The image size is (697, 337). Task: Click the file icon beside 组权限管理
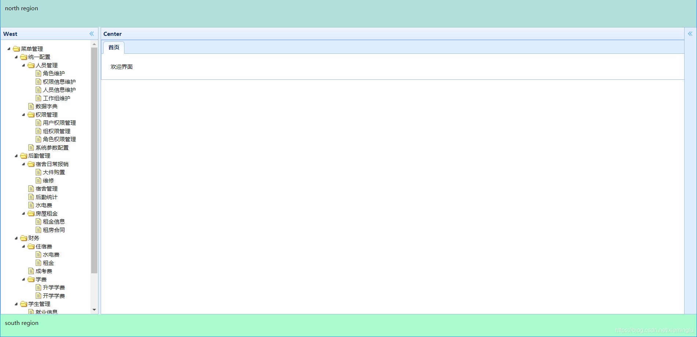tap(38, 131)
